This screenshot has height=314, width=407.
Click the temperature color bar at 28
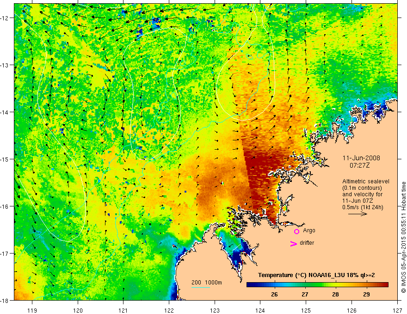pos(336,285)
